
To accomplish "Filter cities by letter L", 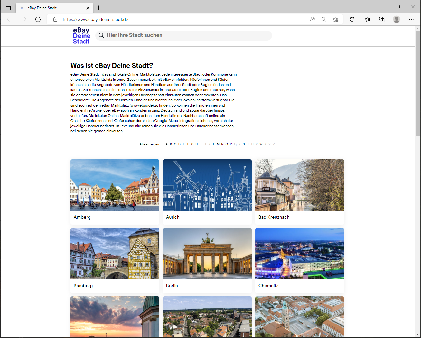I will tap(214, 144).
